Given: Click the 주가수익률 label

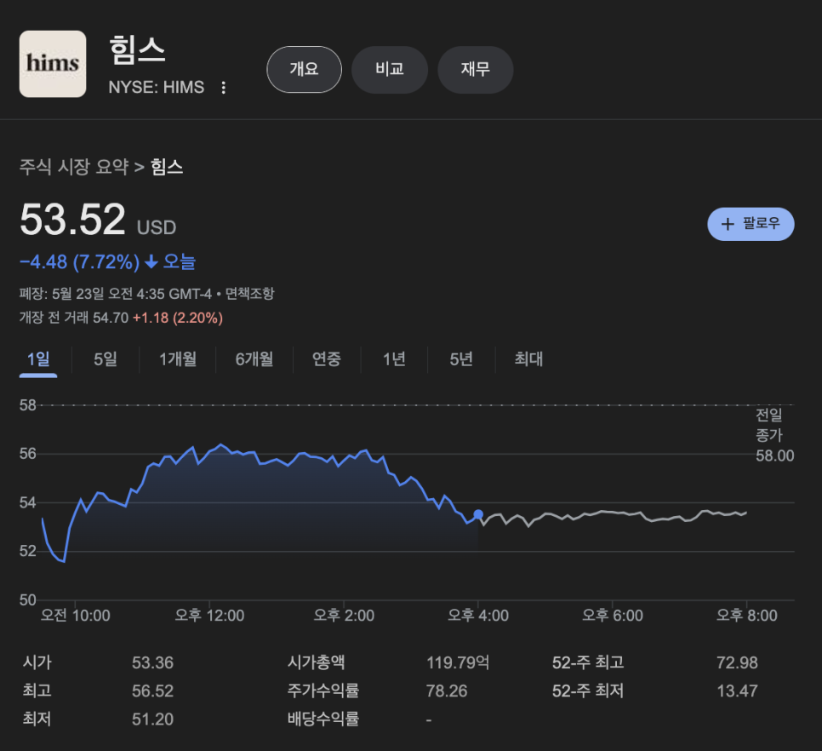Looking at the screenshot, I should pos(323,691).
